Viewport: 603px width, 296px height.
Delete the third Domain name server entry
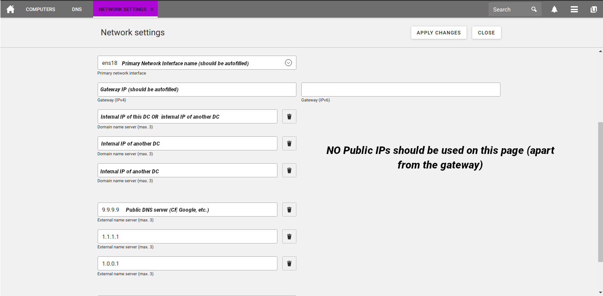289,170
